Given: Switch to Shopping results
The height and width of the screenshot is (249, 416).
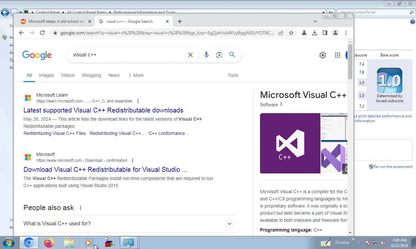Looking at the screenshot, I should [x=91, y=75].
